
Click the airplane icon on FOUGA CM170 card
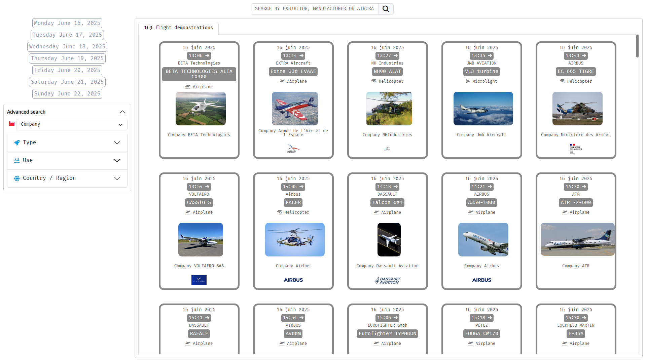(471, 344)
